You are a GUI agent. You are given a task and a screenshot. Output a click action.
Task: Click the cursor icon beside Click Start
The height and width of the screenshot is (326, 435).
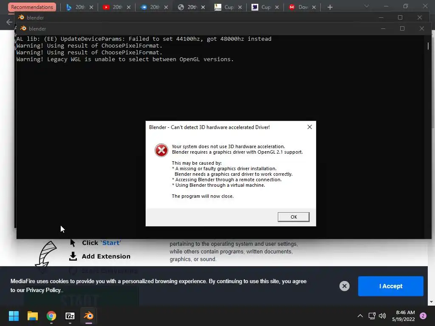73,243
